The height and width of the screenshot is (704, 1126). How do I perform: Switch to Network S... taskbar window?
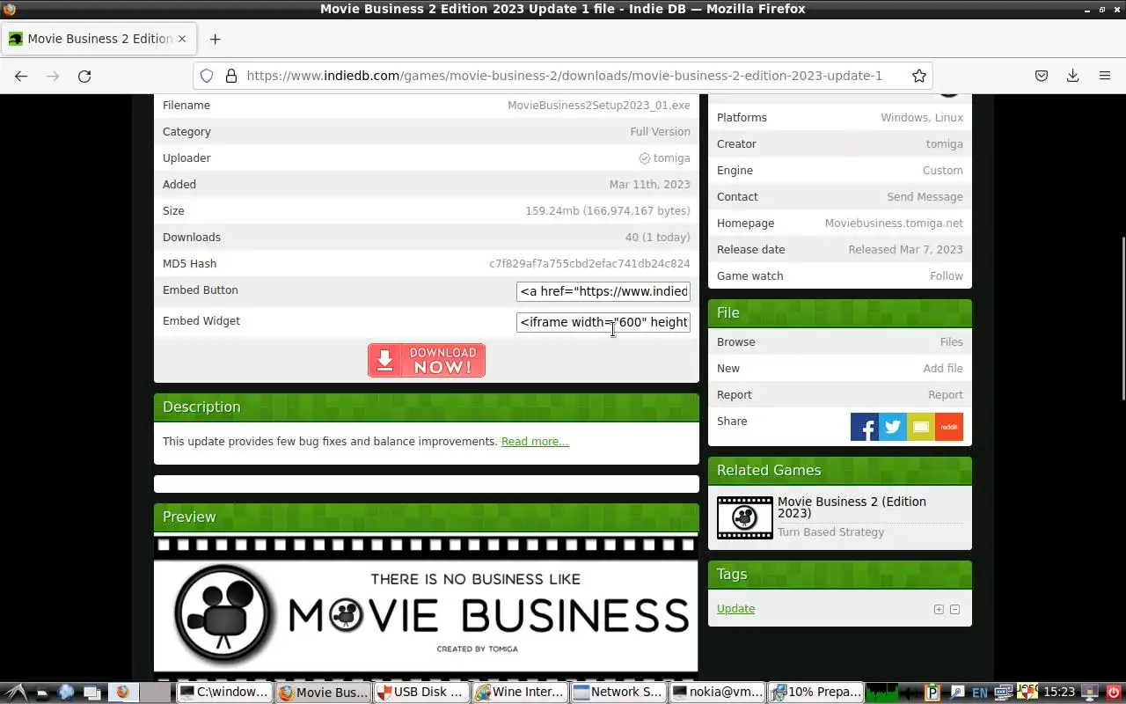coord(618,692)
